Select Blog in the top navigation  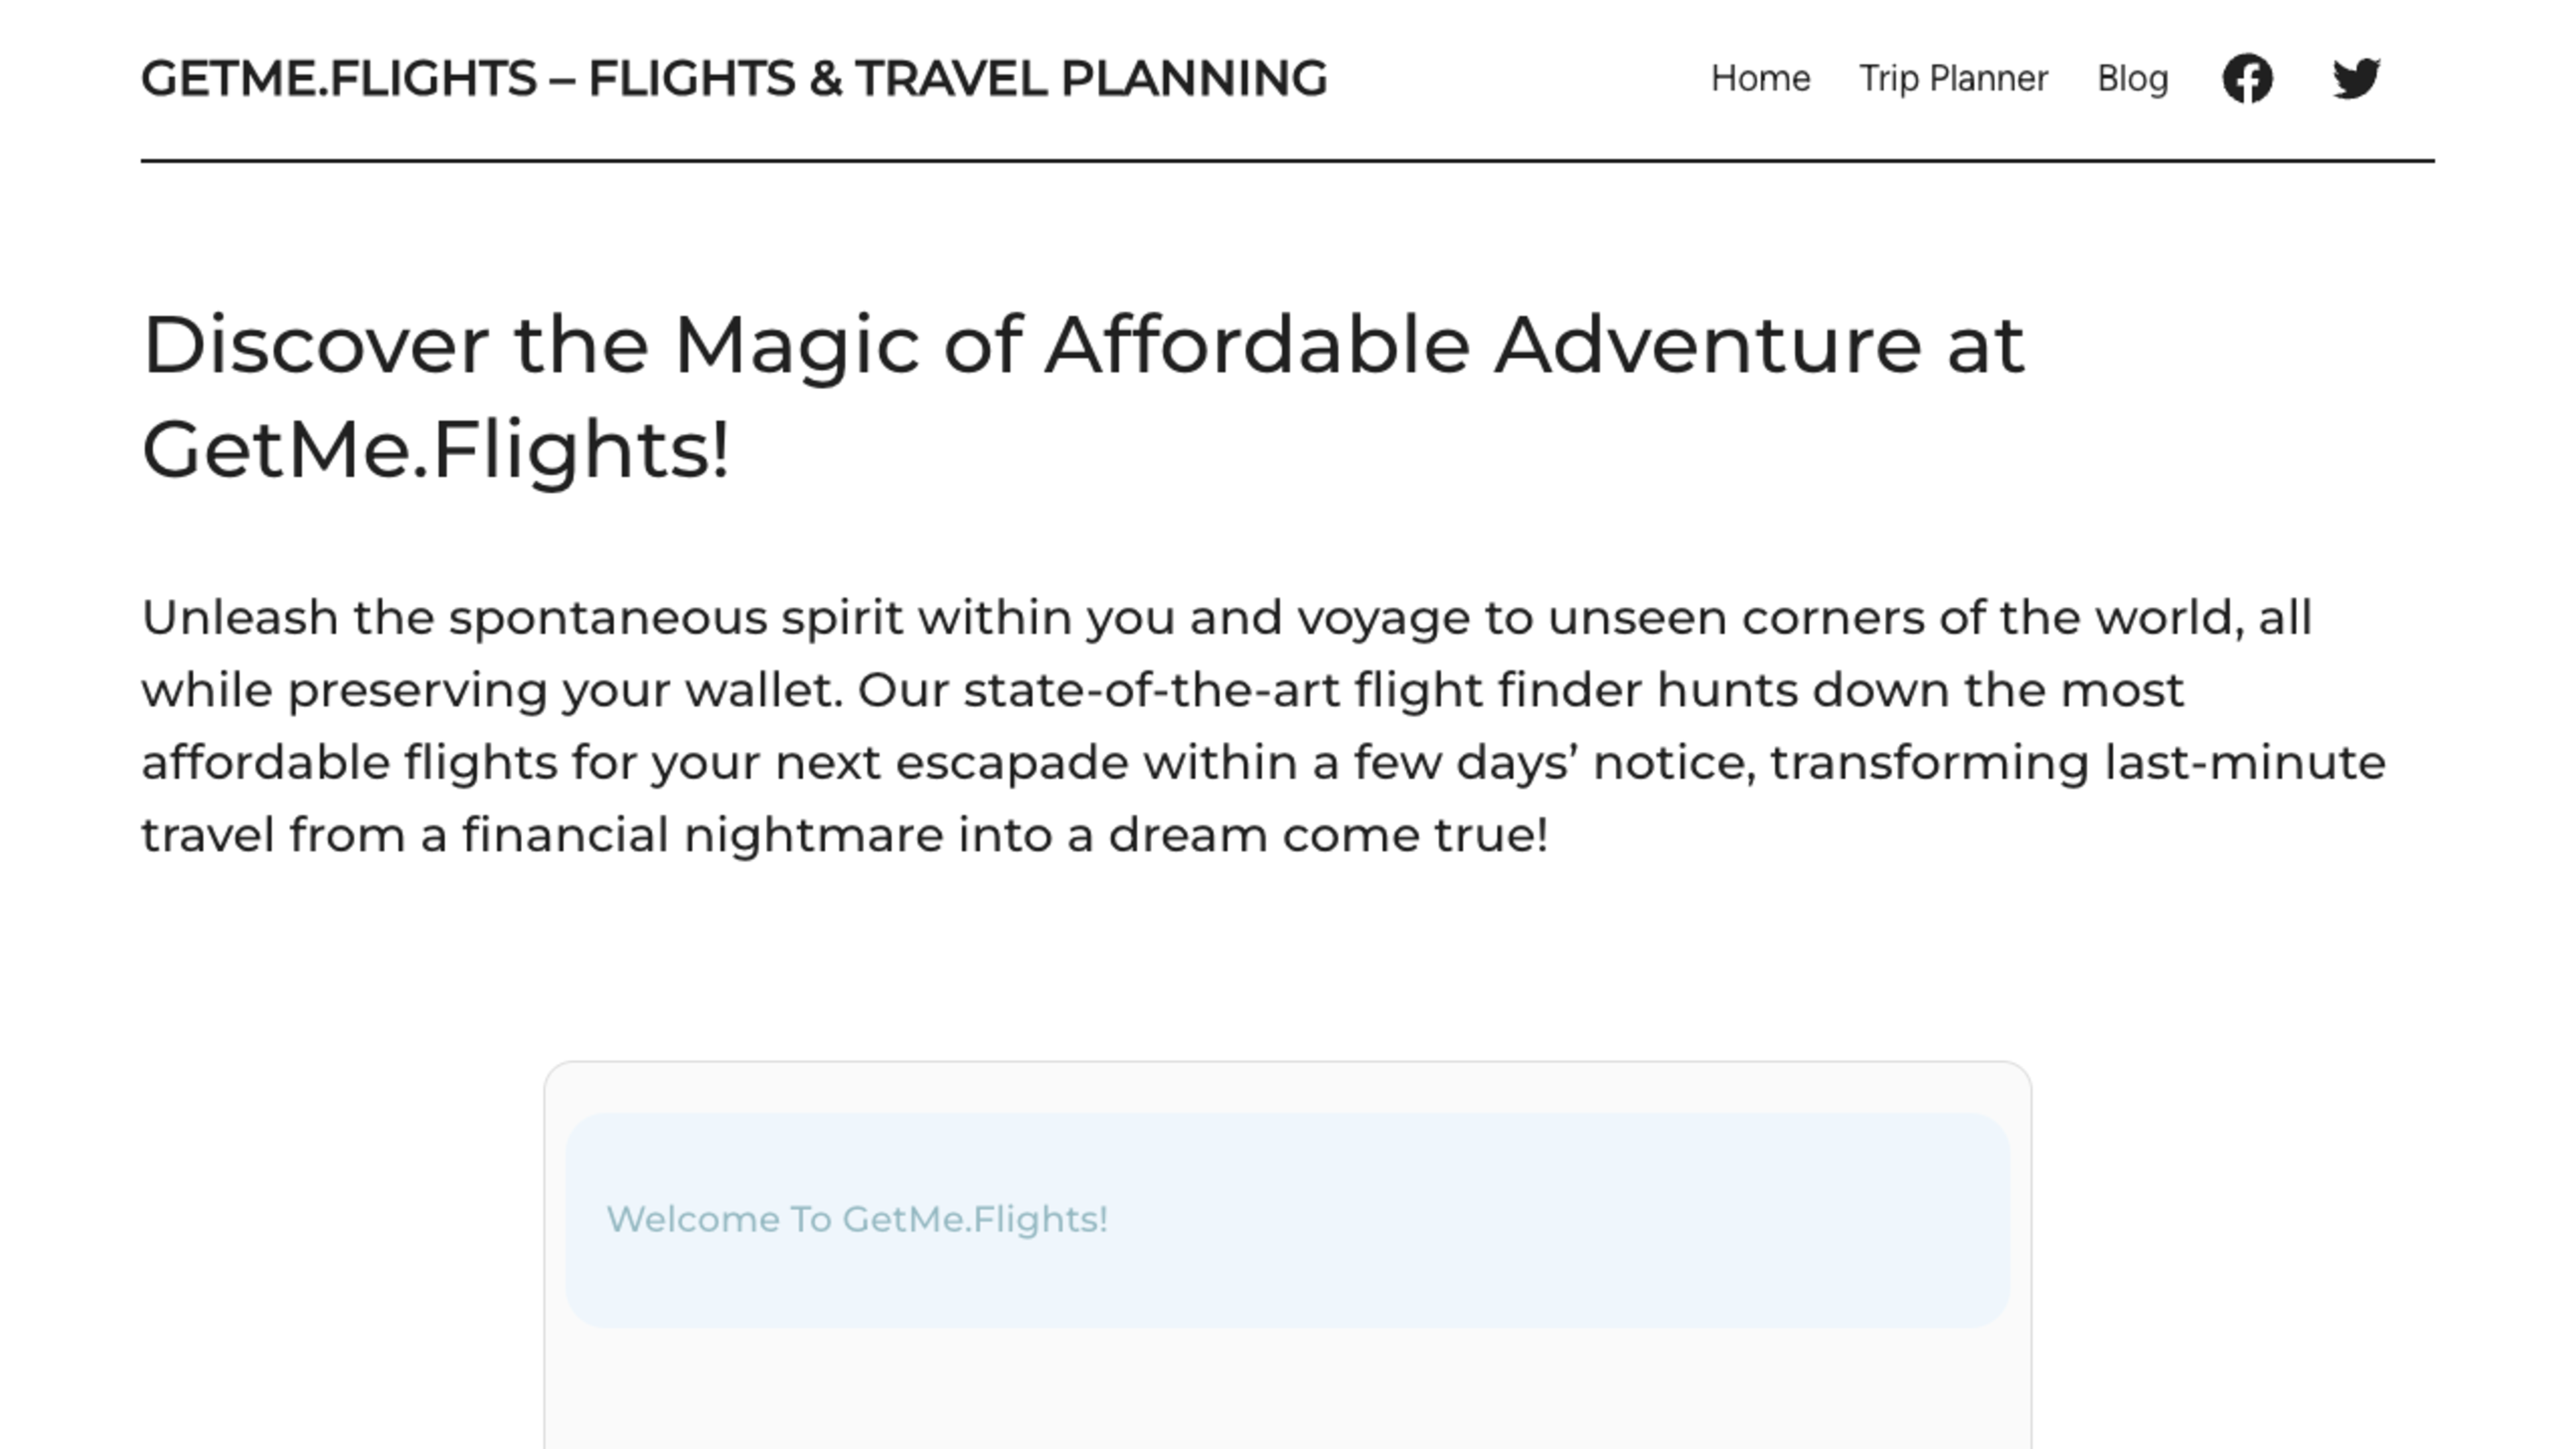[2132, 78]
